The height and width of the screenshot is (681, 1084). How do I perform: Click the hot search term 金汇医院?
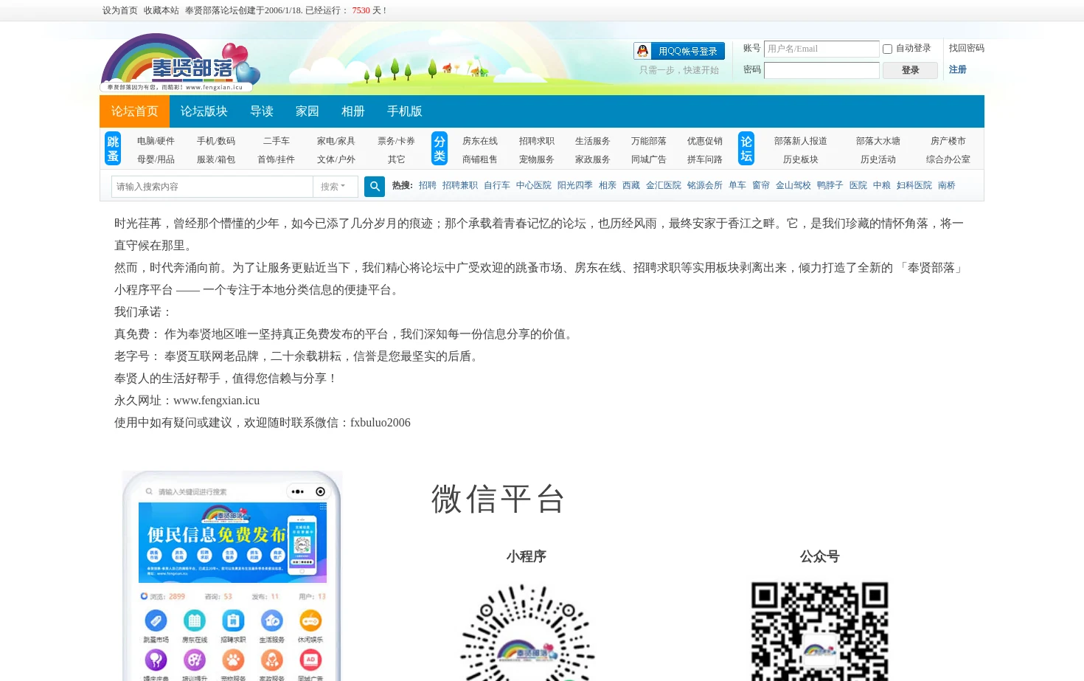point(664,186)
